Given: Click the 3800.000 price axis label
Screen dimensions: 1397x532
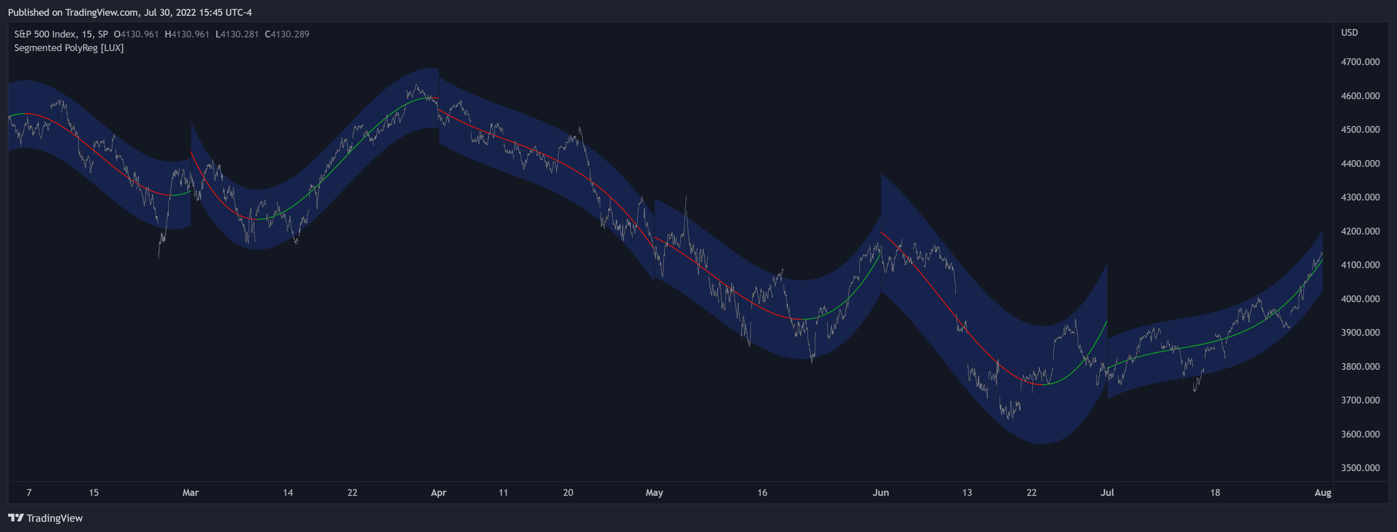Looking at the screenshot, I should click(x=1360, y=367).
